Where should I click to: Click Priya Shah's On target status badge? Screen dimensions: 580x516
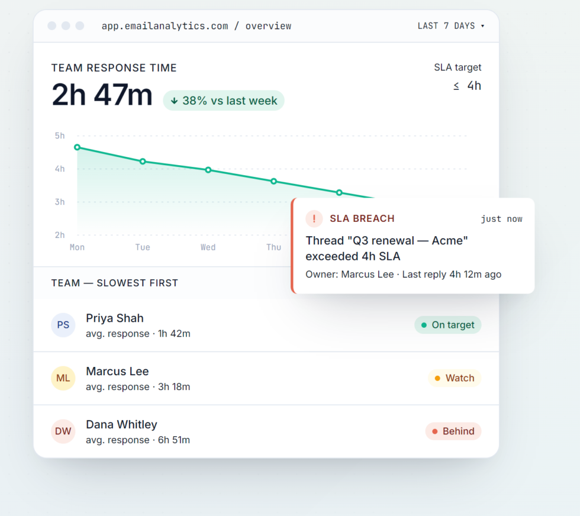(x=447, y=325)
